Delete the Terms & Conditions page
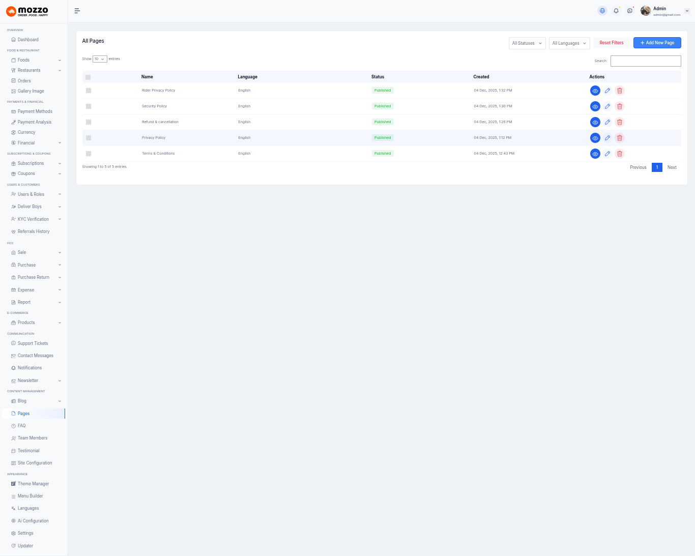The height and width of the screenshot is (556, 695). (620, 154)
